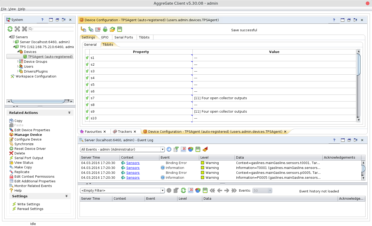Collapse the Settings section in left panel

66,196
